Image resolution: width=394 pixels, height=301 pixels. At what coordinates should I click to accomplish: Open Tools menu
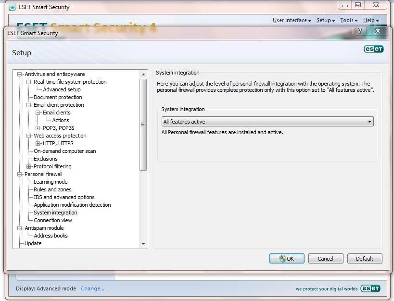click(349, 20)
